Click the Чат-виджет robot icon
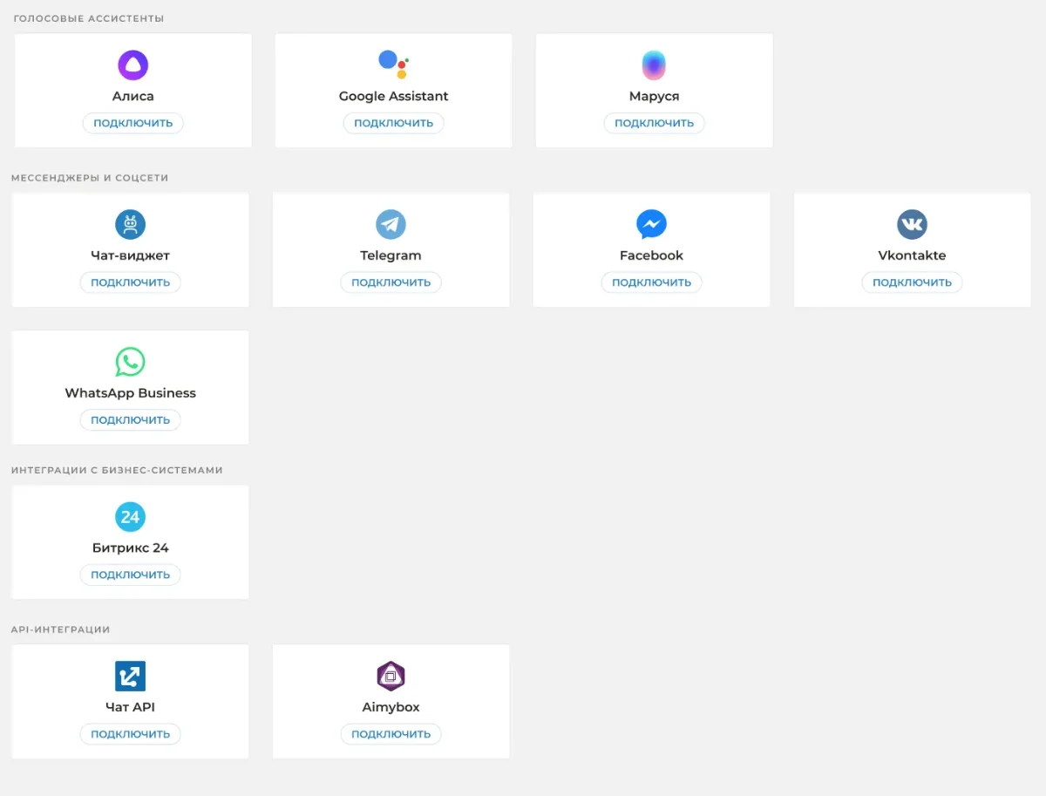The width and height of the screenshot is (1046, 796). pos(131,225)
